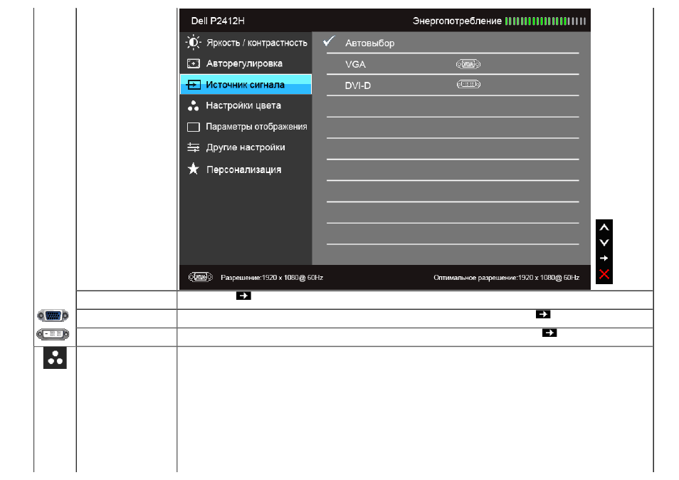Select the VGA input option
This screenshot has width=679, height=480.
click(x=453, y=64)
